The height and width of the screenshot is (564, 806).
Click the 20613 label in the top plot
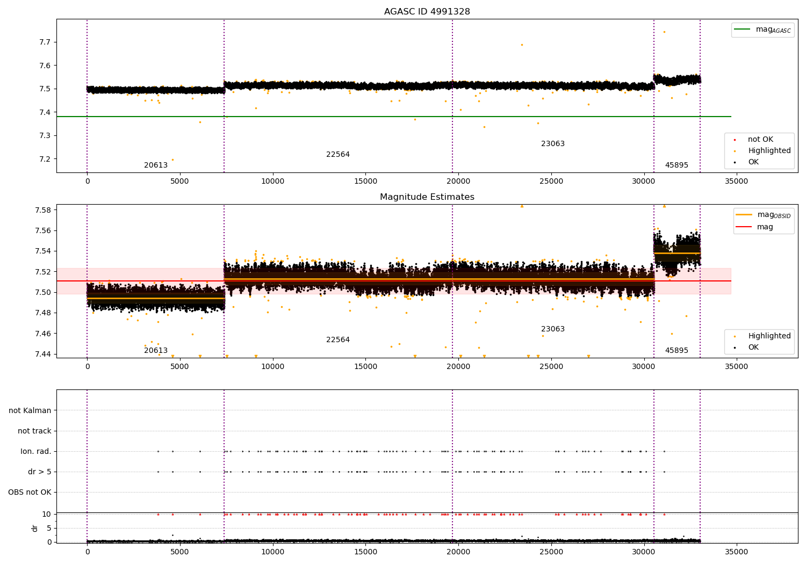click(156, 165)
